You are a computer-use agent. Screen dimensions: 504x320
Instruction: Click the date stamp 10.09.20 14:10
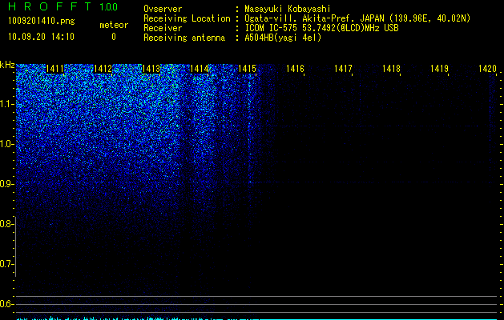tap(41, 37)
